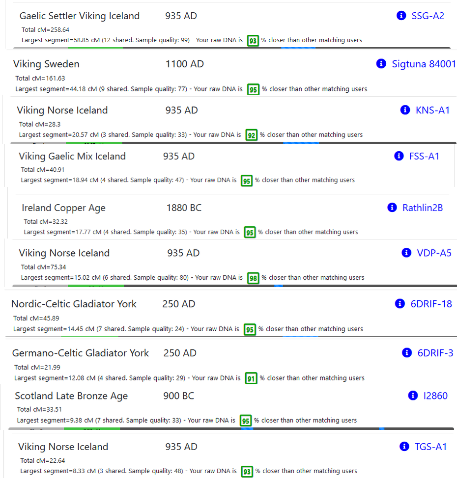This screenshot has width=457, height=478.
Task: Click info icon next to FSS-A1
Action: [x=399, y=156]
